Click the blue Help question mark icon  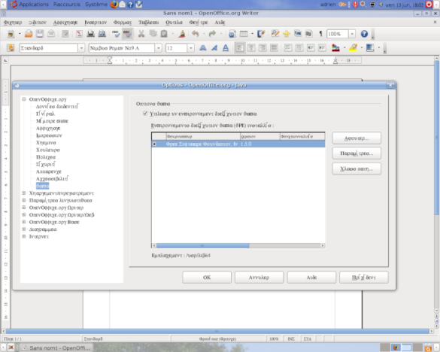[364, 34]
